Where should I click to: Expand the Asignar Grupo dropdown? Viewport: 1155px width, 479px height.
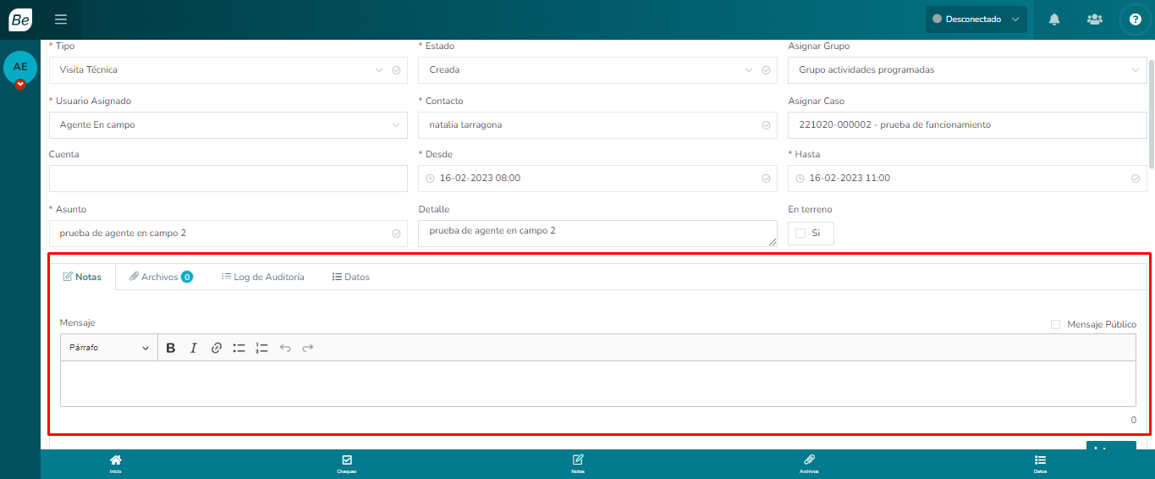point(966,70)
